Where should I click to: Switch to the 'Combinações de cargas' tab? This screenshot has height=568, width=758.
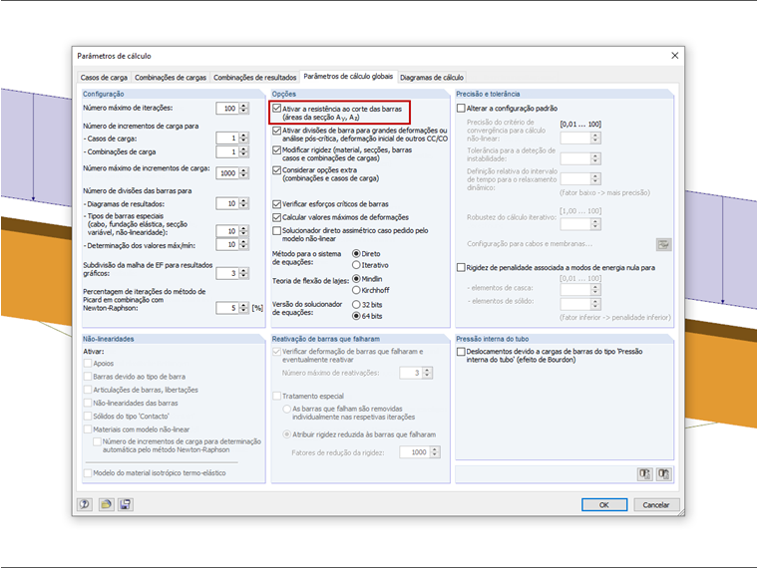click(171, 78)
